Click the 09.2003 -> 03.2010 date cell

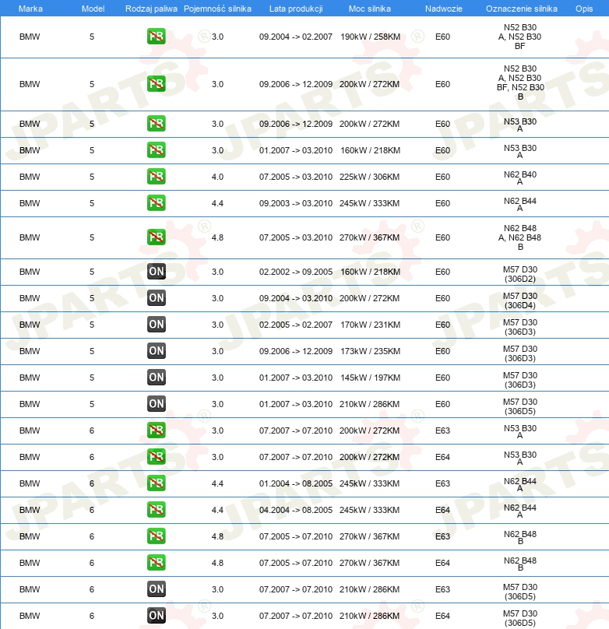pos(296,203)
